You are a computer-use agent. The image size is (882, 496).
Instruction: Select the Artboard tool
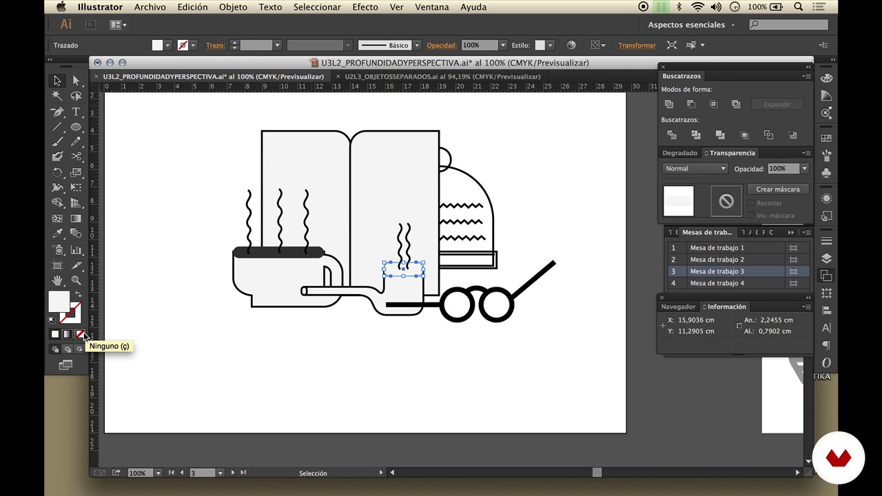pyautogui.click(x=58, y=265)
